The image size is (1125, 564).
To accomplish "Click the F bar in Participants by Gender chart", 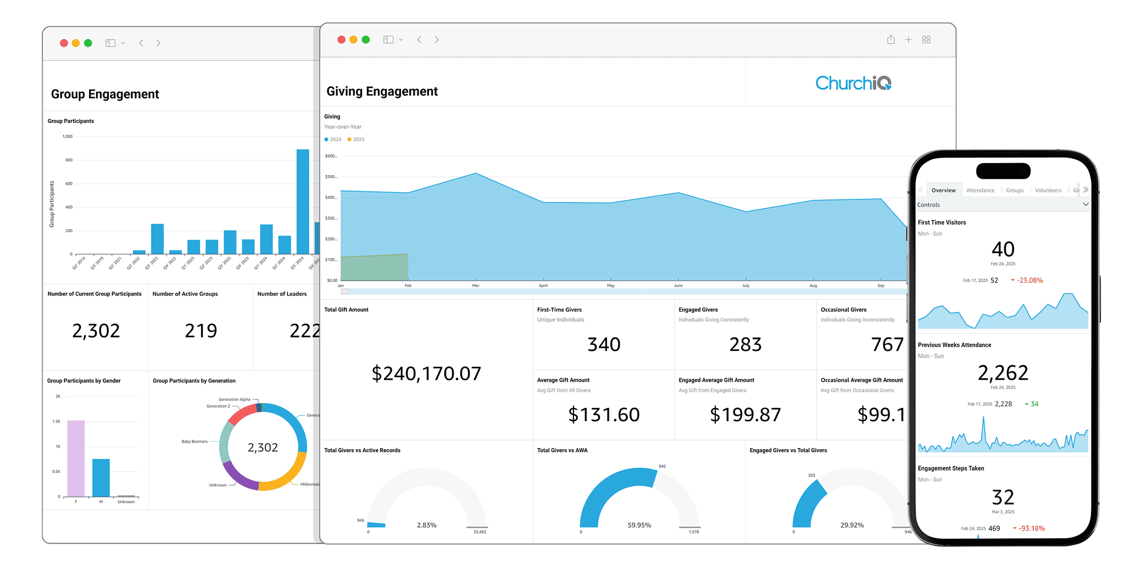I will point(76,458).
